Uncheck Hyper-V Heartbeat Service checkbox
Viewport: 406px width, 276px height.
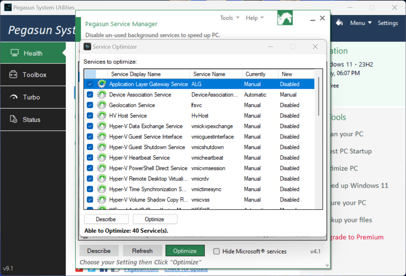coord(90,158)
